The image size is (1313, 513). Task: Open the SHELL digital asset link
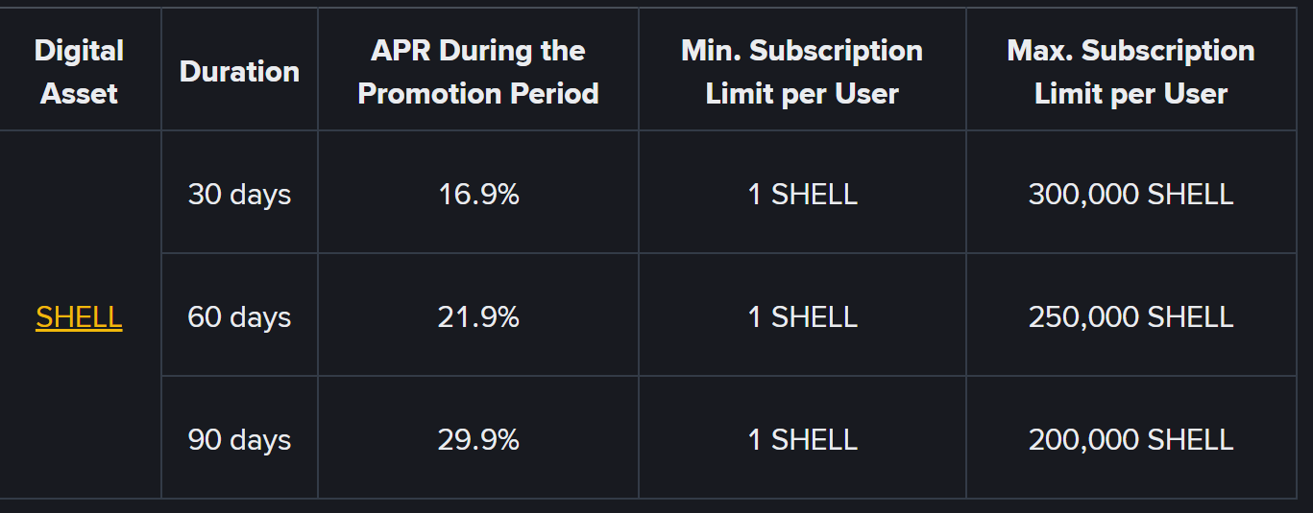(79, 317)
